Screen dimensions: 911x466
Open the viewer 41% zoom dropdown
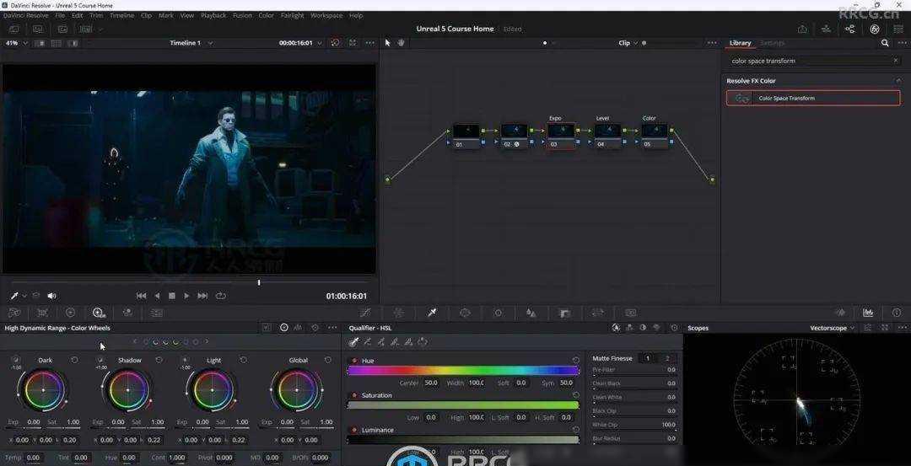click(x=16, y=43)
